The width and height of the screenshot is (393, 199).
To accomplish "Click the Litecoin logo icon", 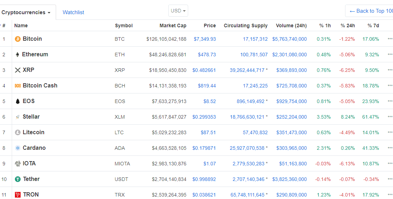I will (x=18, y=132).
